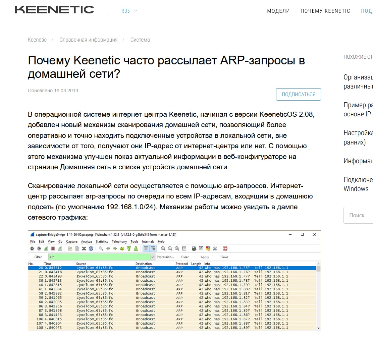
Task: Click the Поиск search field
Action: click(x=358, y=215)
